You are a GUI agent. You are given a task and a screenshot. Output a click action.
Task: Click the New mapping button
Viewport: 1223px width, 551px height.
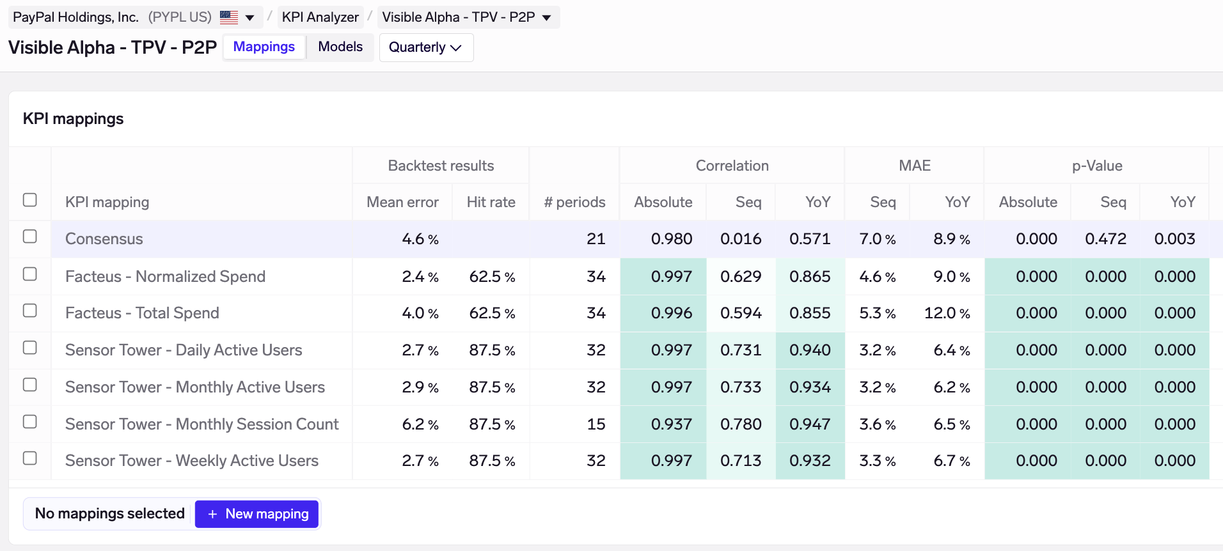[x=256, y=514]
